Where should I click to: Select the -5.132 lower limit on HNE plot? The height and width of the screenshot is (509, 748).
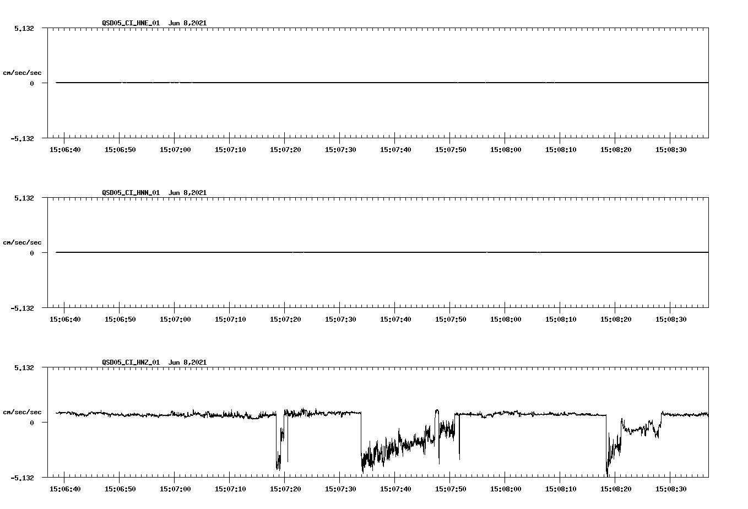[22, 138]
